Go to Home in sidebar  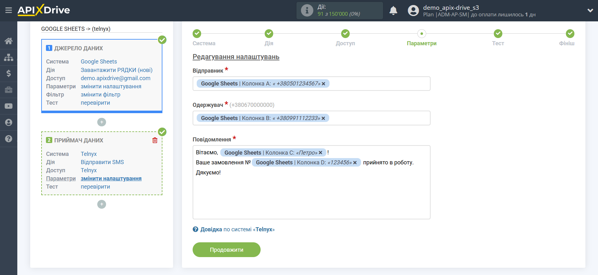click(x=8, y=41)
